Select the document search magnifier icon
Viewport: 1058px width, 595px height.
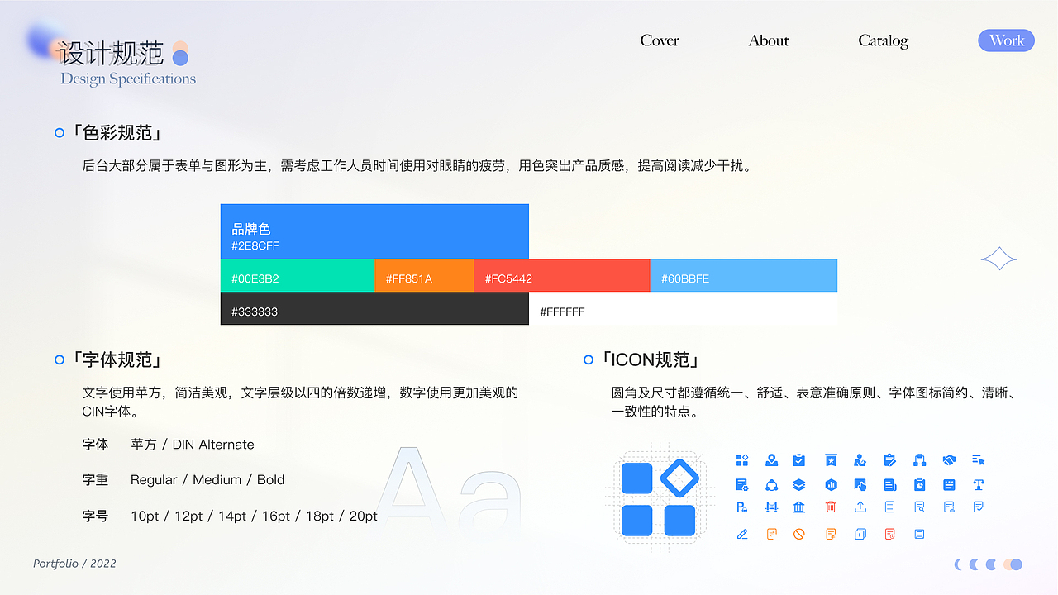919,507
